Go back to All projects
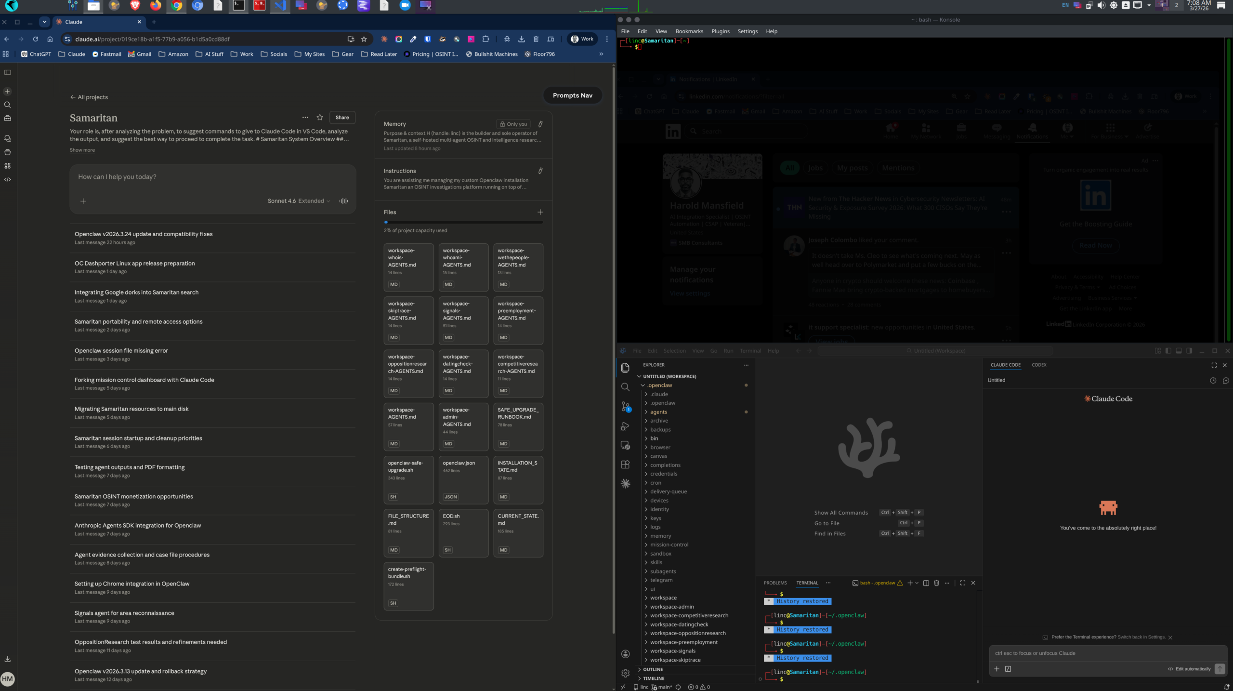 pos(89,97)
